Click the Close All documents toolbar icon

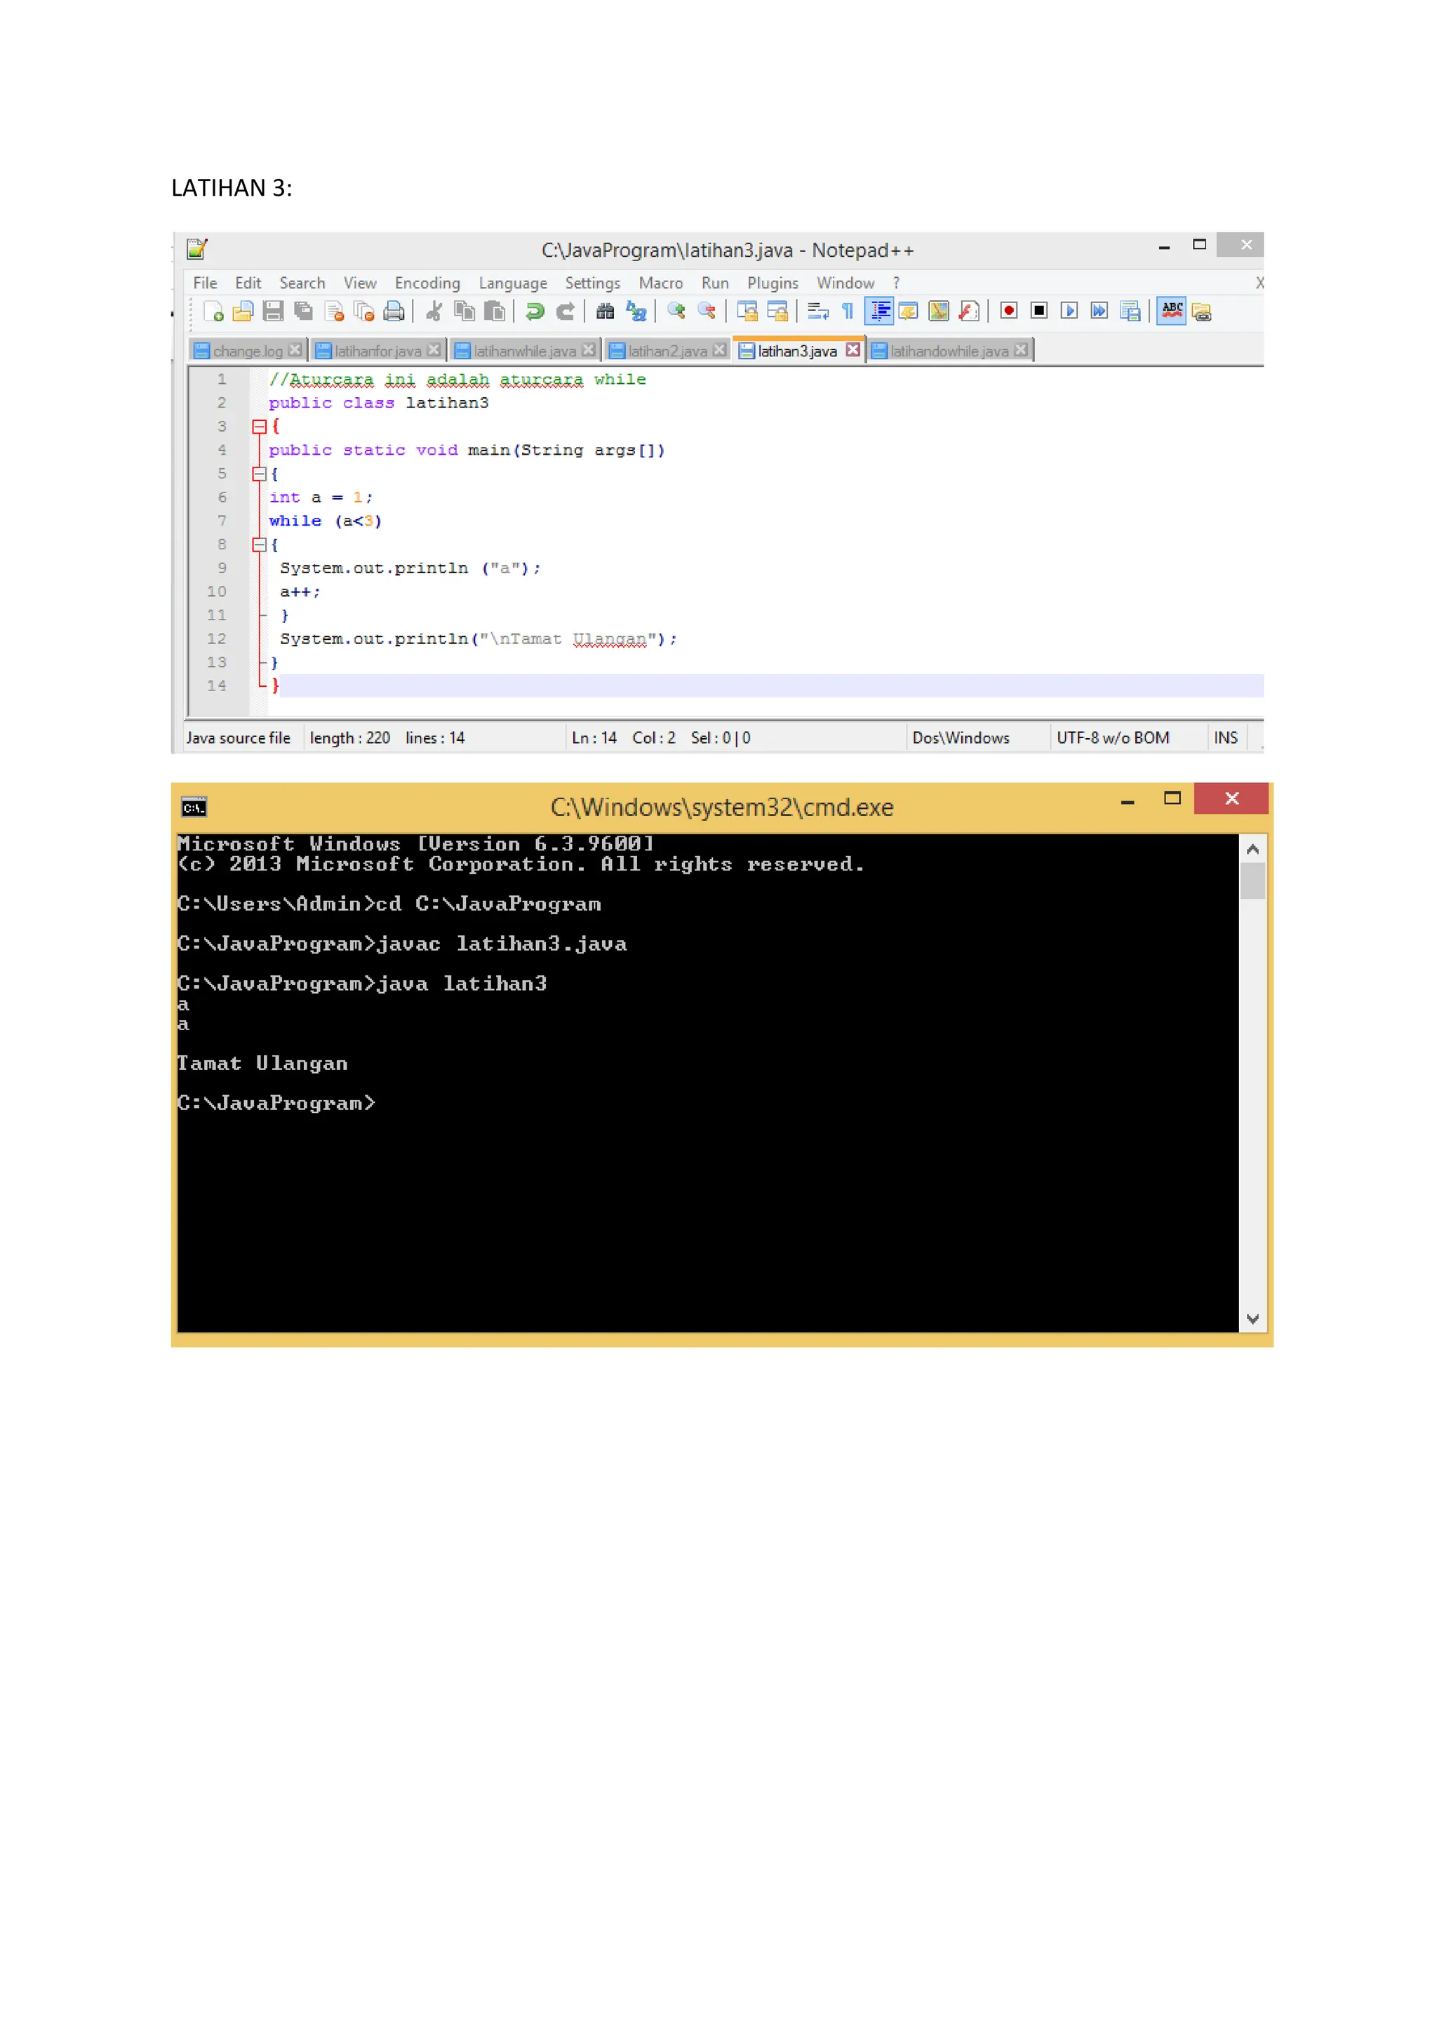[x=363, y=312]
